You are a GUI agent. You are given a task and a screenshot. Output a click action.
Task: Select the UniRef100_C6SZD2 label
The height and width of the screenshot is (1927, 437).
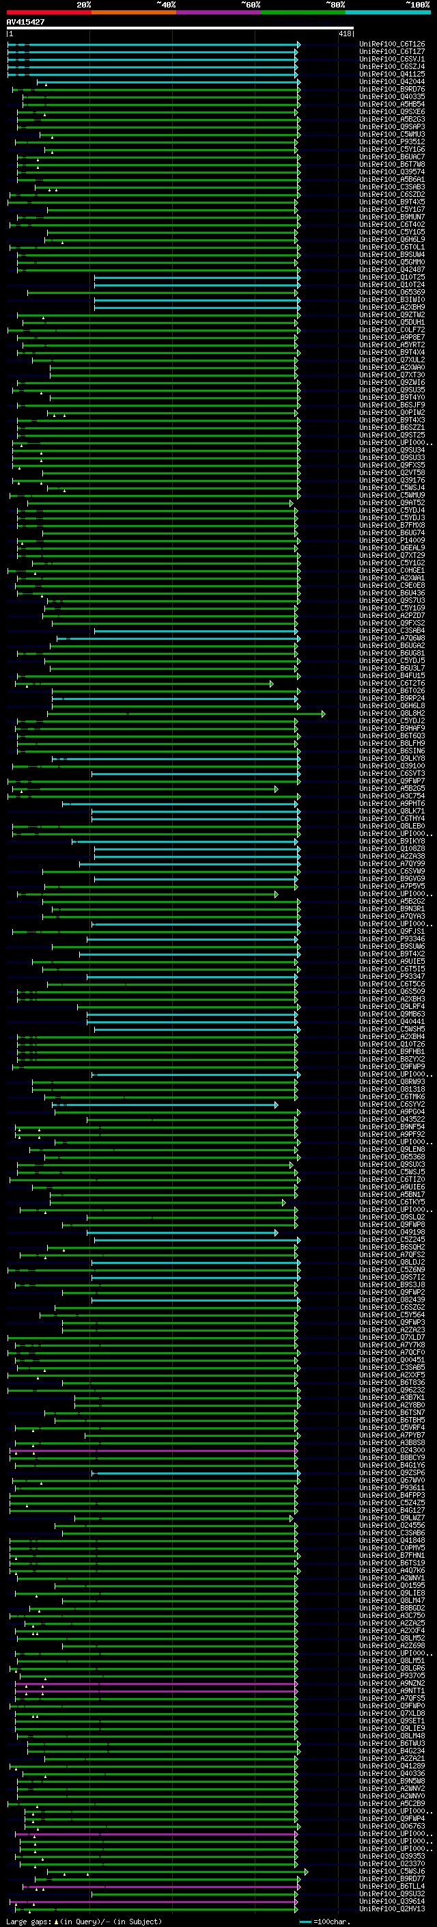click(x=392, y=195)
